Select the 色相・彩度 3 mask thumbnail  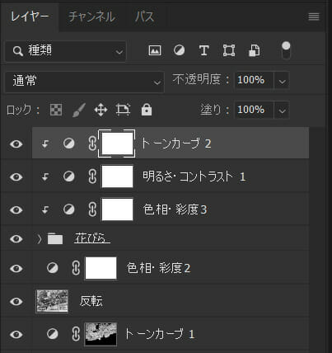pyautogui.click(x=117, y=209)
